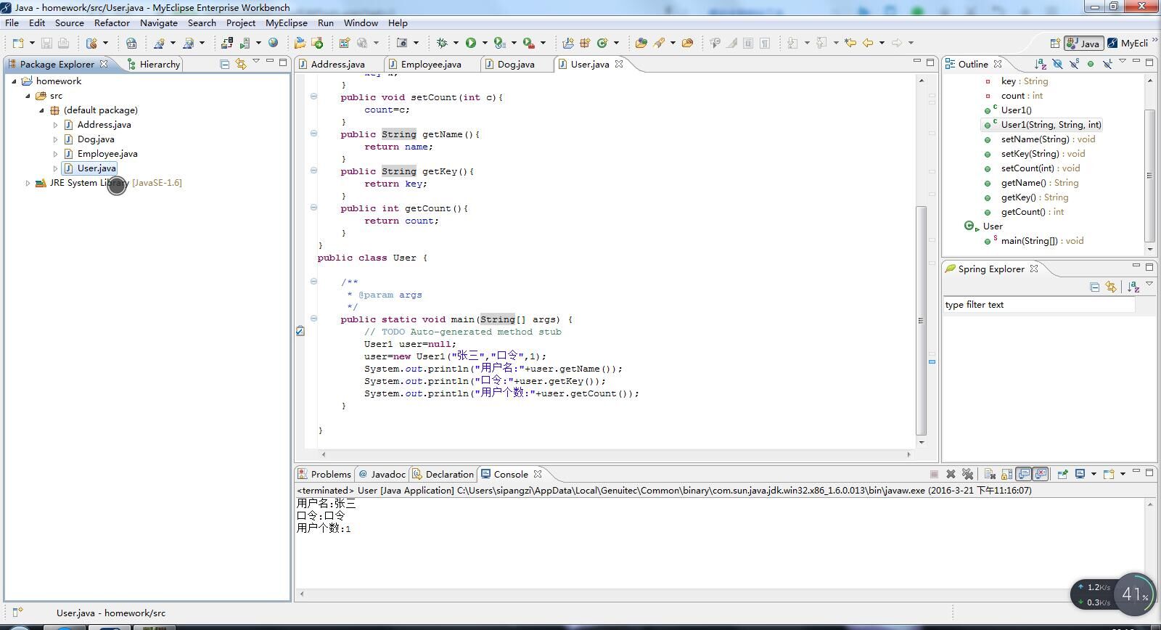The width and height of the screenshot is (1161, 630).
Task: Click Remove Launch icon in Console
Action: pos(951,474)
